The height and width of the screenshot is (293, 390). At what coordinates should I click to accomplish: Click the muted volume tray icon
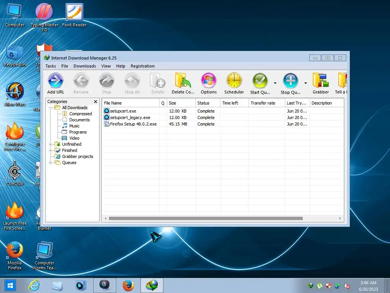347,286
